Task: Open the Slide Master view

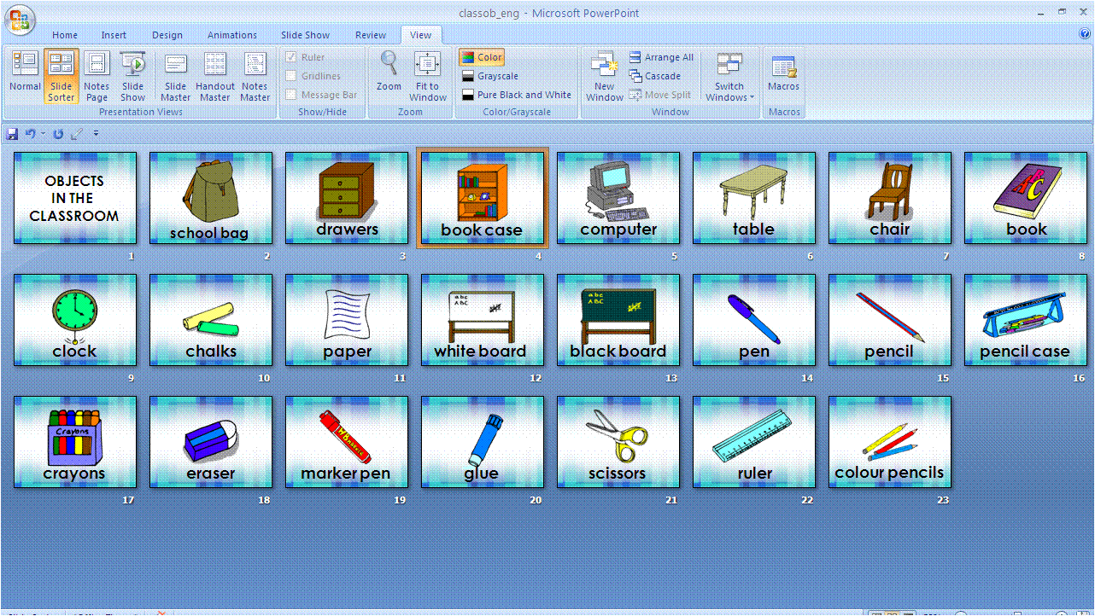Action: pyautogui.click(x=176, y=76)
